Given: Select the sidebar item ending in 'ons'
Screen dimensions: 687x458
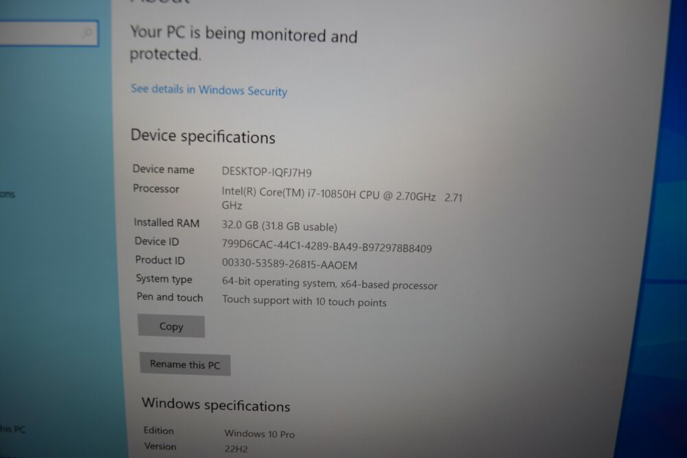Looking at the screenshot, I should (x=8, y=194).
